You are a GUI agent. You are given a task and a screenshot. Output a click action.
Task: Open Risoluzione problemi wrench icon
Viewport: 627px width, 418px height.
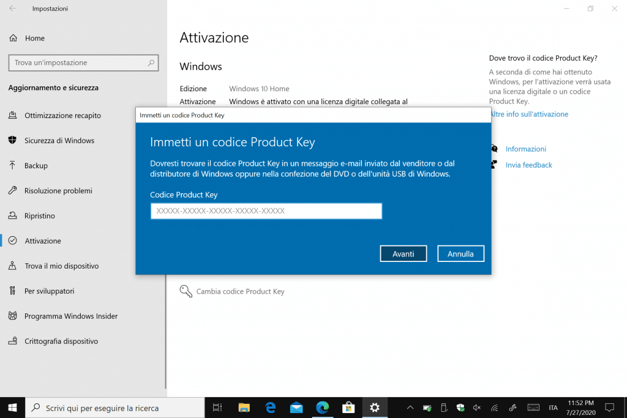coord(12,190)
